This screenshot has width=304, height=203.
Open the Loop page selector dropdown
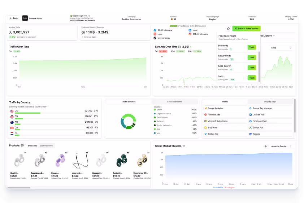[x=282, y=48]
